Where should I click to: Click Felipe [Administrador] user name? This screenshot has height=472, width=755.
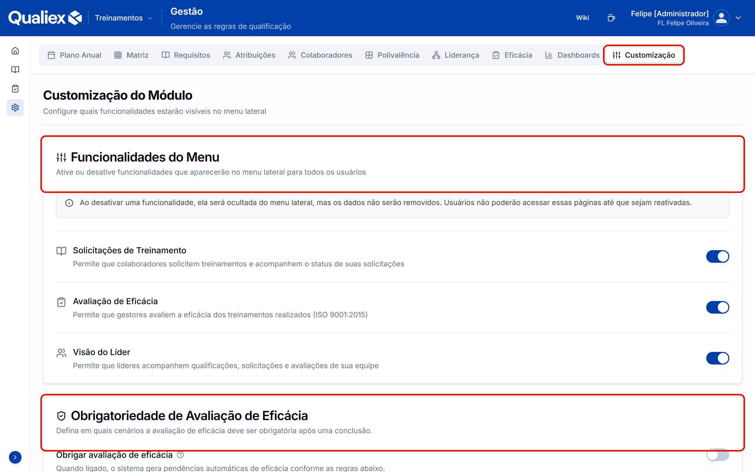pos(670,14)
